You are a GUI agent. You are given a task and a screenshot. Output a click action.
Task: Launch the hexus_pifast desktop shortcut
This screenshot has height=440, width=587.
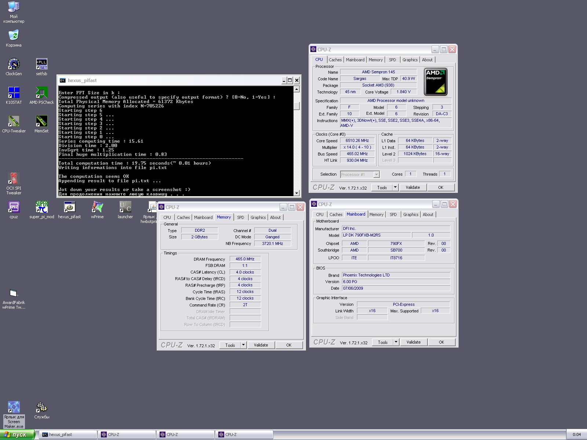(x=69, y=207)
